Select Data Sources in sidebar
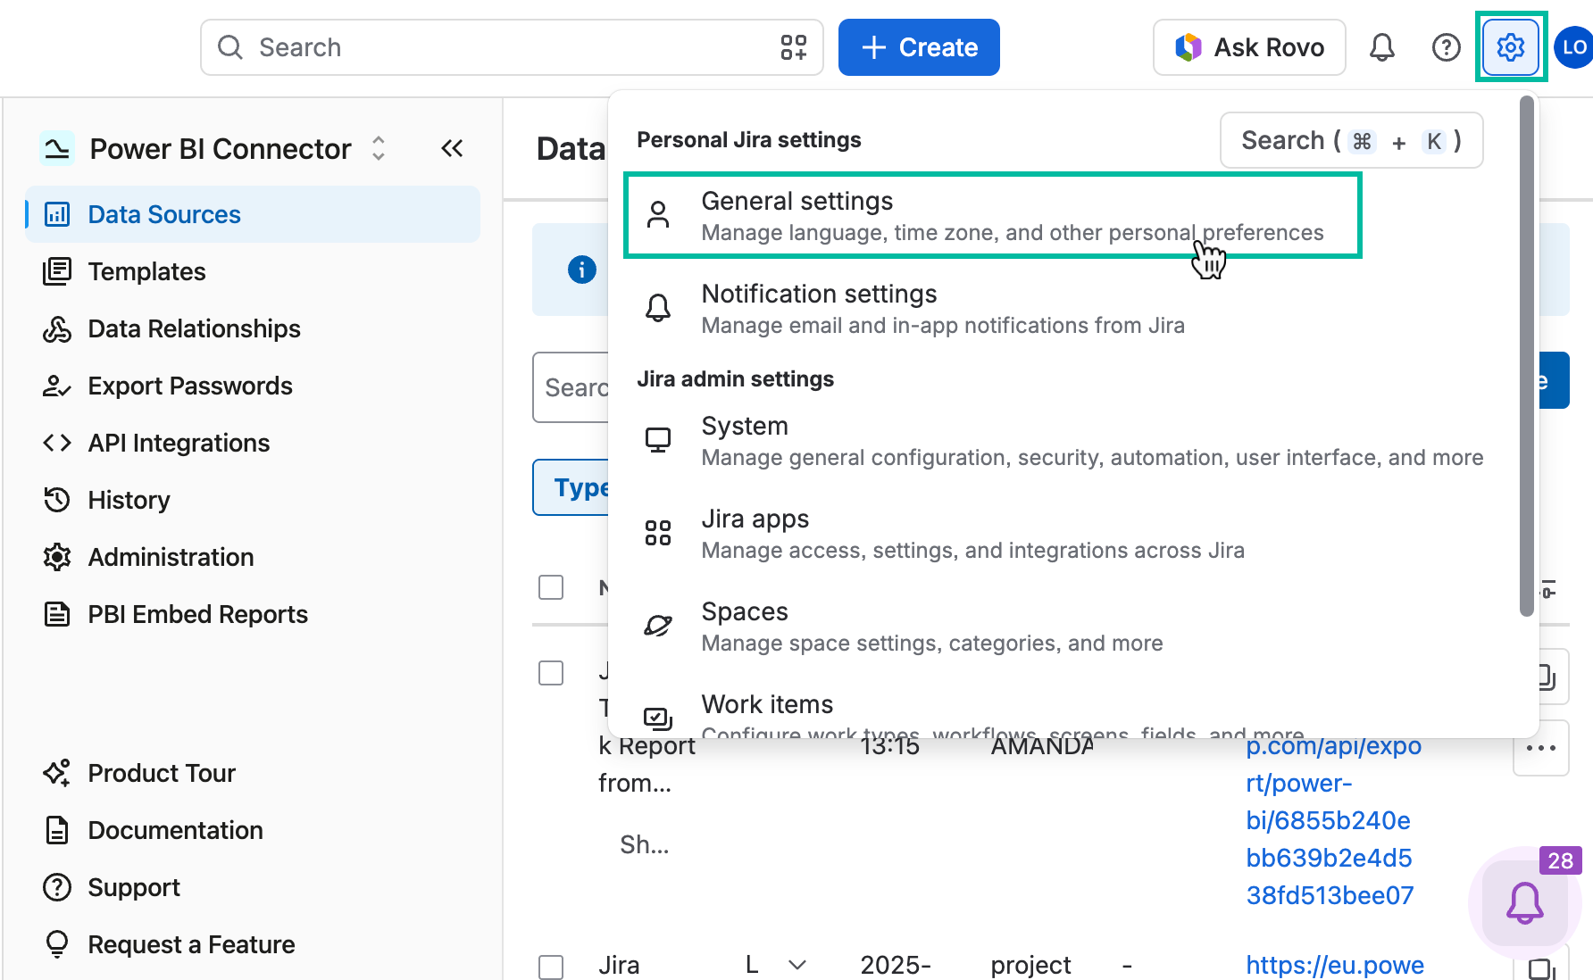The width and height of the screenshot is (1593, 980). (x=253, y=214)
